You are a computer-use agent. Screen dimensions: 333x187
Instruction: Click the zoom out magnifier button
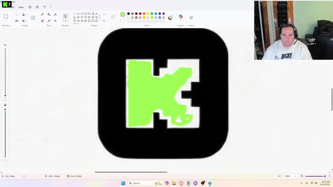302,176
